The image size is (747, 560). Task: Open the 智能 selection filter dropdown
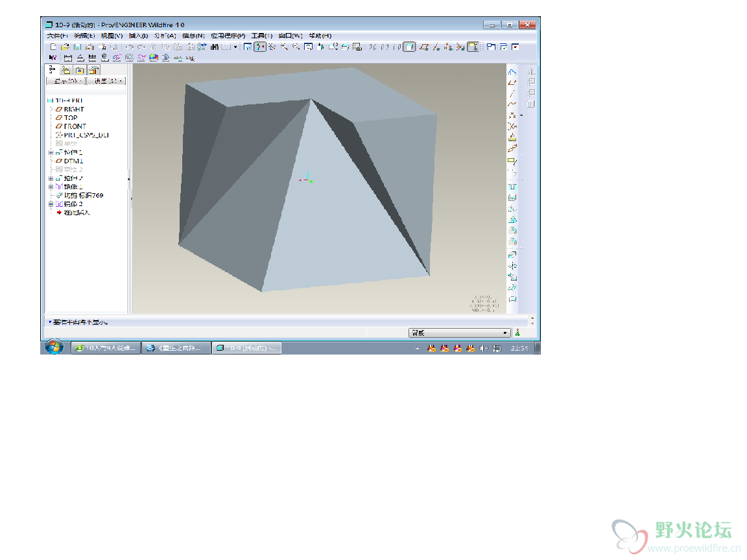459,333
